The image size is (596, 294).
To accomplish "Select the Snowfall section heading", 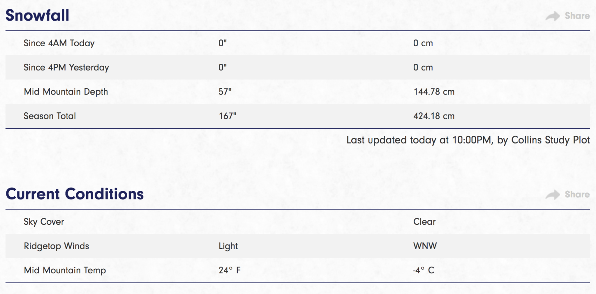I will (x=38, y=15).
